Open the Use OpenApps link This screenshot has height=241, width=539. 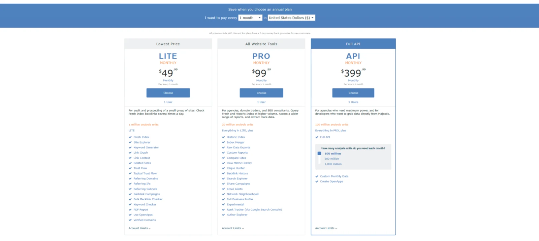point(143,215)
